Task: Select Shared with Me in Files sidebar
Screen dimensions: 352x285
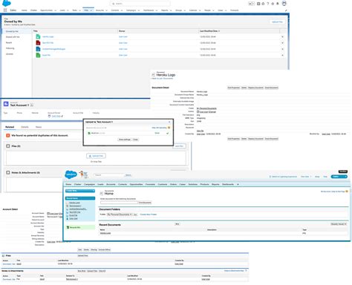Action: click(13, 37)
